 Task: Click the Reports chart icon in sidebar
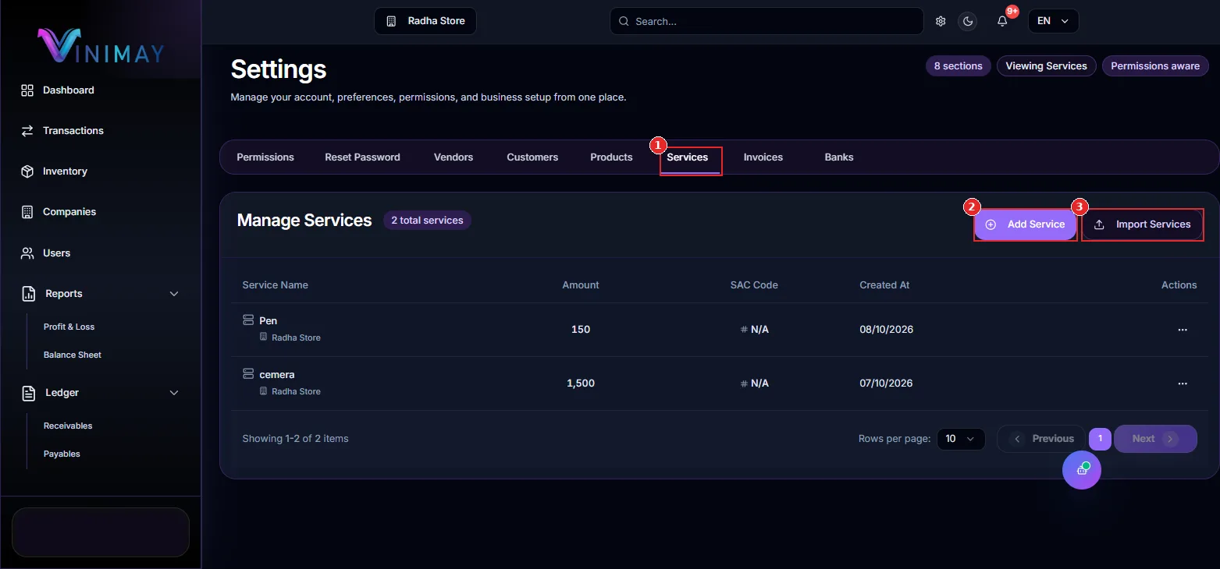point(29,294)
